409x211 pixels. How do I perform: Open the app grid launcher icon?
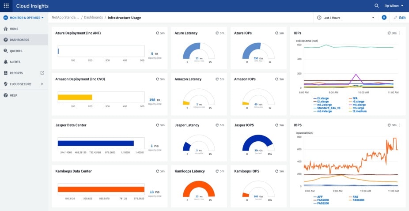click(x=6, y=6)
